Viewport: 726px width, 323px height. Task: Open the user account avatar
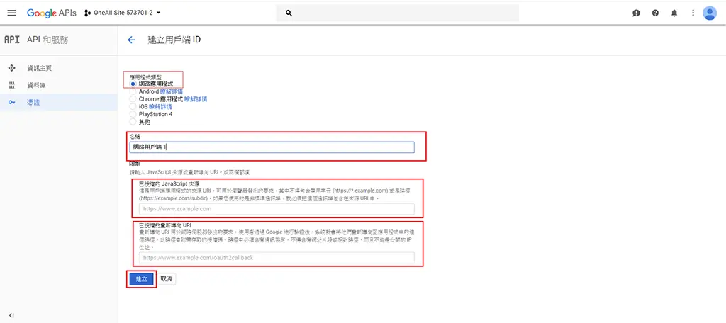tap(709, 13)
